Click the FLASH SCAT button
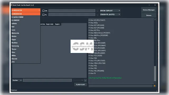The image size is (169, 95). pyautogui.click(x=81, y=84)
